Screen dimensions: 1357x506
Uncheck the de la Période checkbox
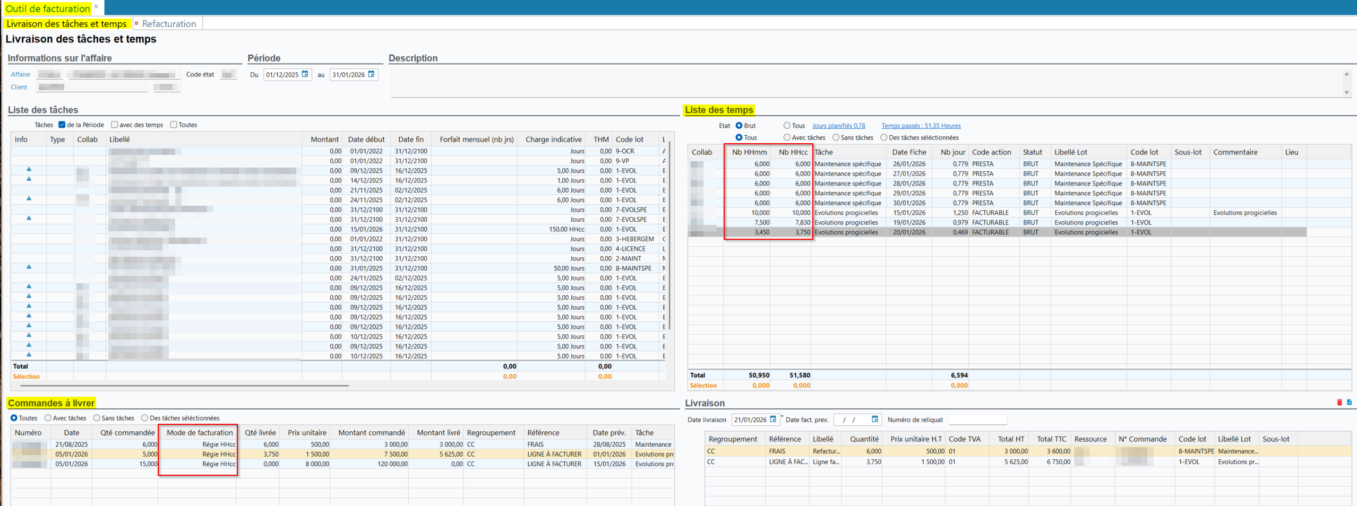pos(62,125)
